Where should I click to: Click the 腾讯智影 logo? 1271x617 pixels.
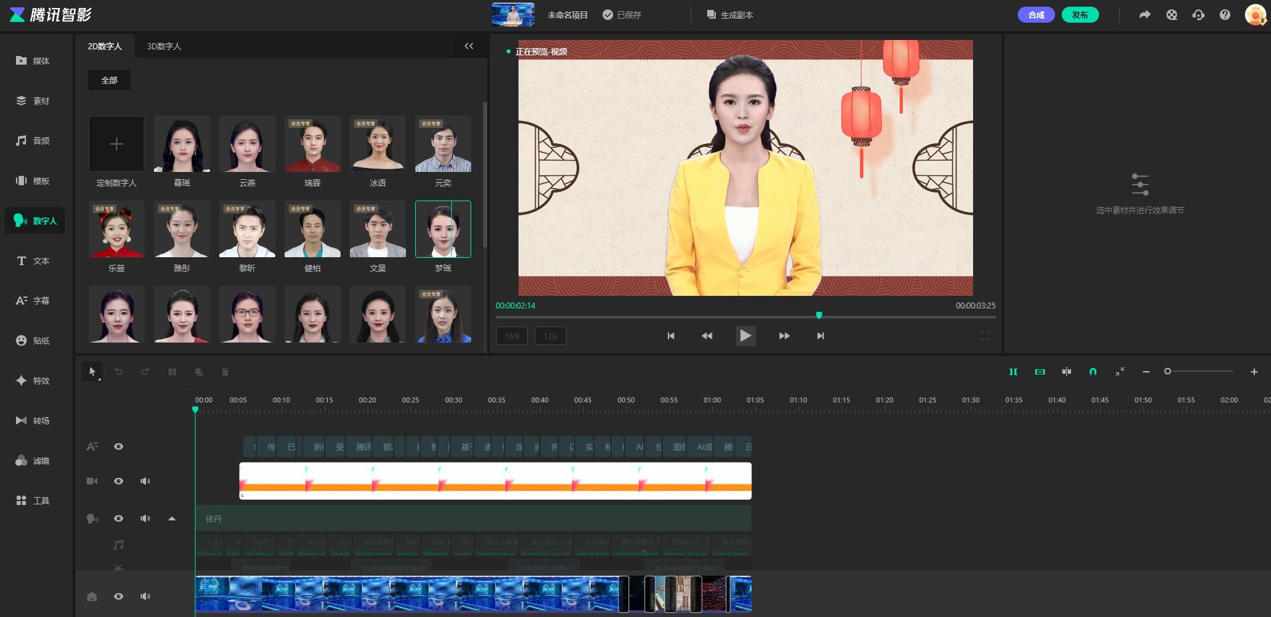click(x=51, y=15)
